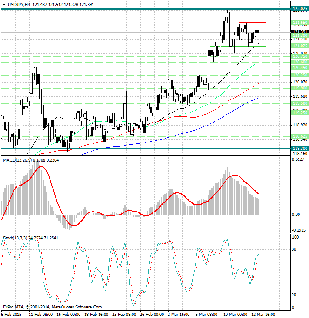This screenshot has height=318, width=309.
Task: Click the MACD scale value -0.1915
Action: pos(299,230)
